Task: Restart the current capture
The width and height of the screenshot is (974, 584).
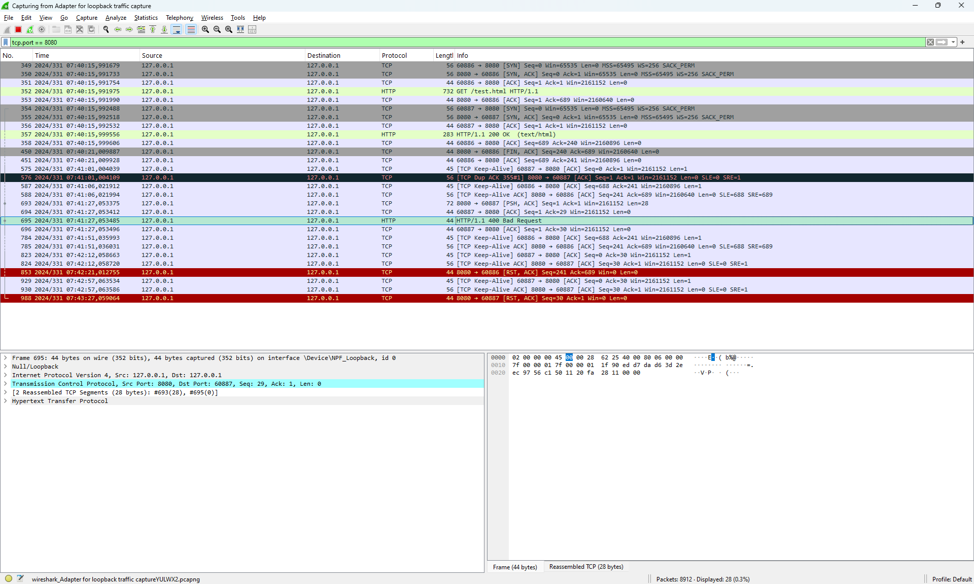Action: coord(30,29)
